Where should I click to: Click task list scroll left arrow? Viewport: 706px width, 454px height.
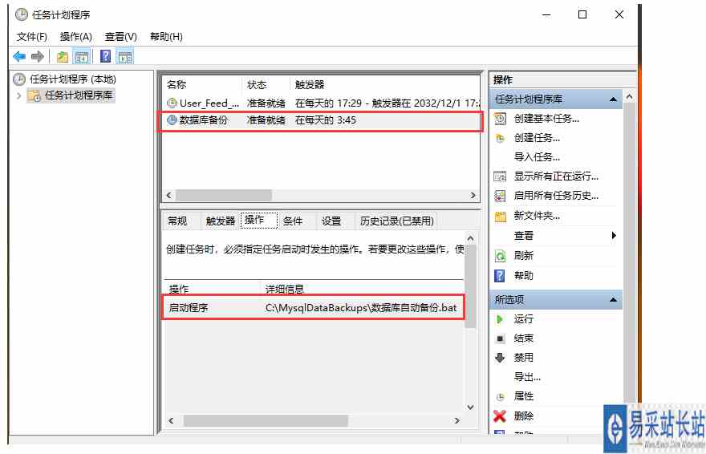point(168,195)
